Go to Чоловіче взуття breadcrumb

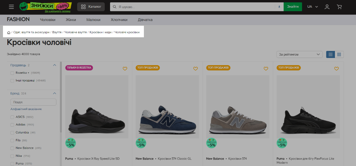click(x=76, y=32)
